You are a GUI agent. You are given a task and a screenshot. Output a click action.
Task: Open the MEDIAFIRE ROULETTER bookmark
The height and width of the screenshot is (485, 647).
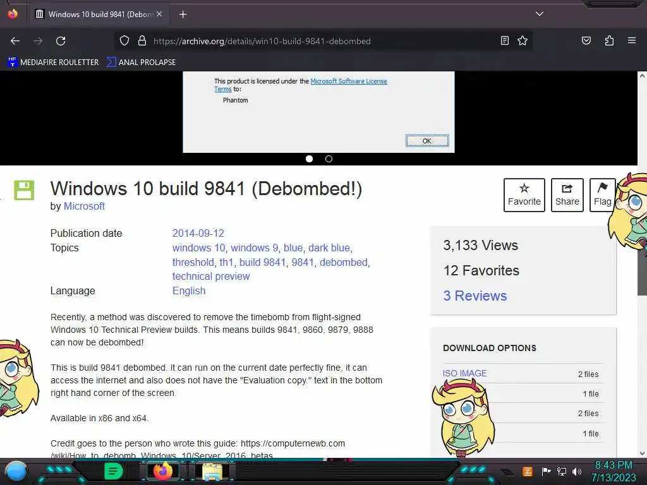coord(53,63)
